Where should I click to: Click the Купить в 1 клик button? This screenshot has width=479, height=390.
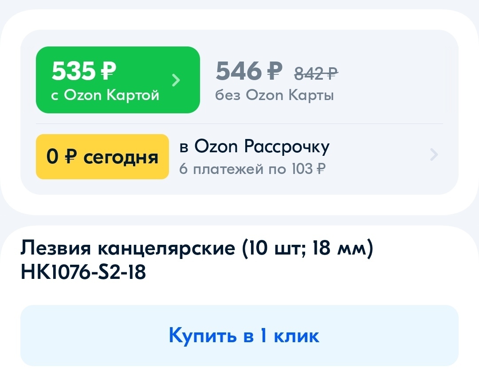[239, 336]
